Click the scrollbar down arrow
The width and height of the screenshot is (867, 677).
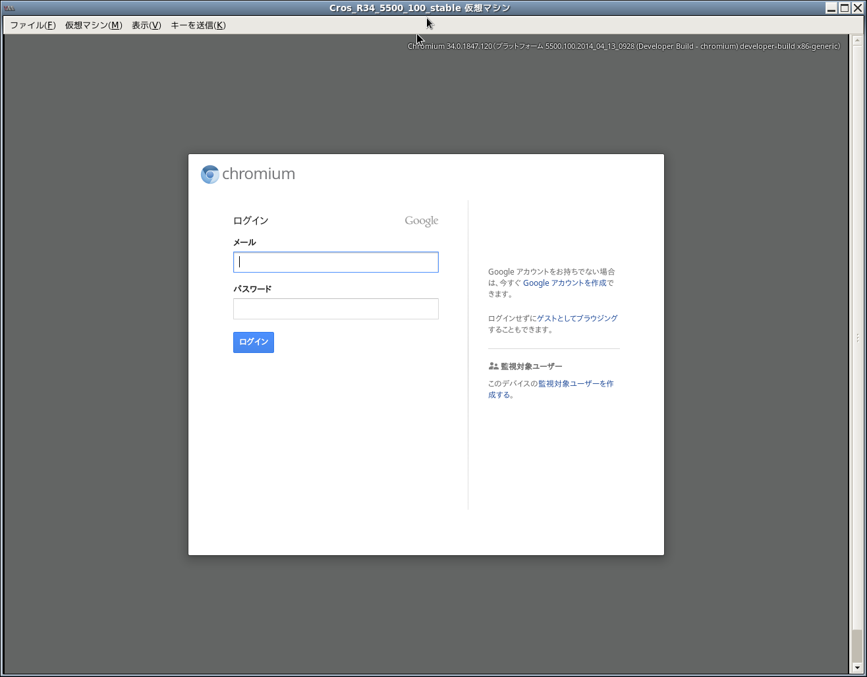(856, 668)
